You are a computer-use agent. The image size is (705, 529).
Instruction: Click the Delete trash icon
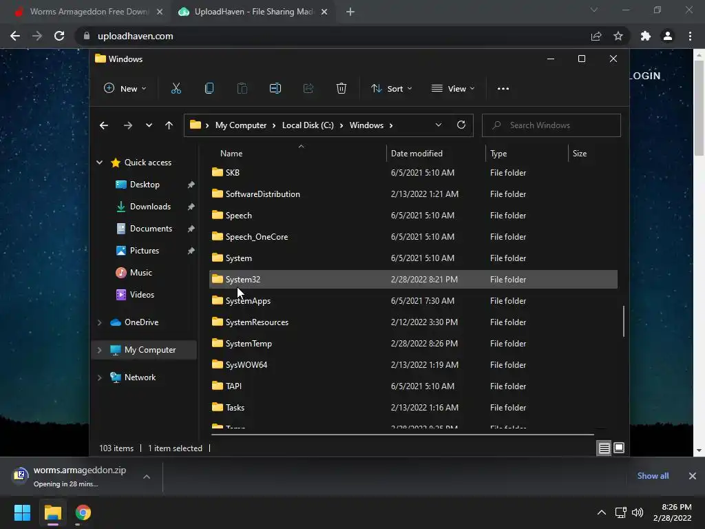[341, 89]
